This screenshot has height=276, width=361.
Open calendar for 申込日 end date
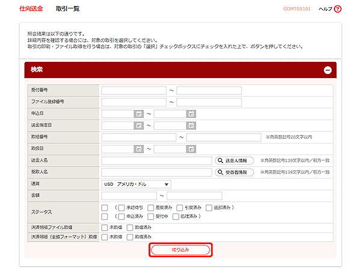pyautogui.click(x=191, y=114)
